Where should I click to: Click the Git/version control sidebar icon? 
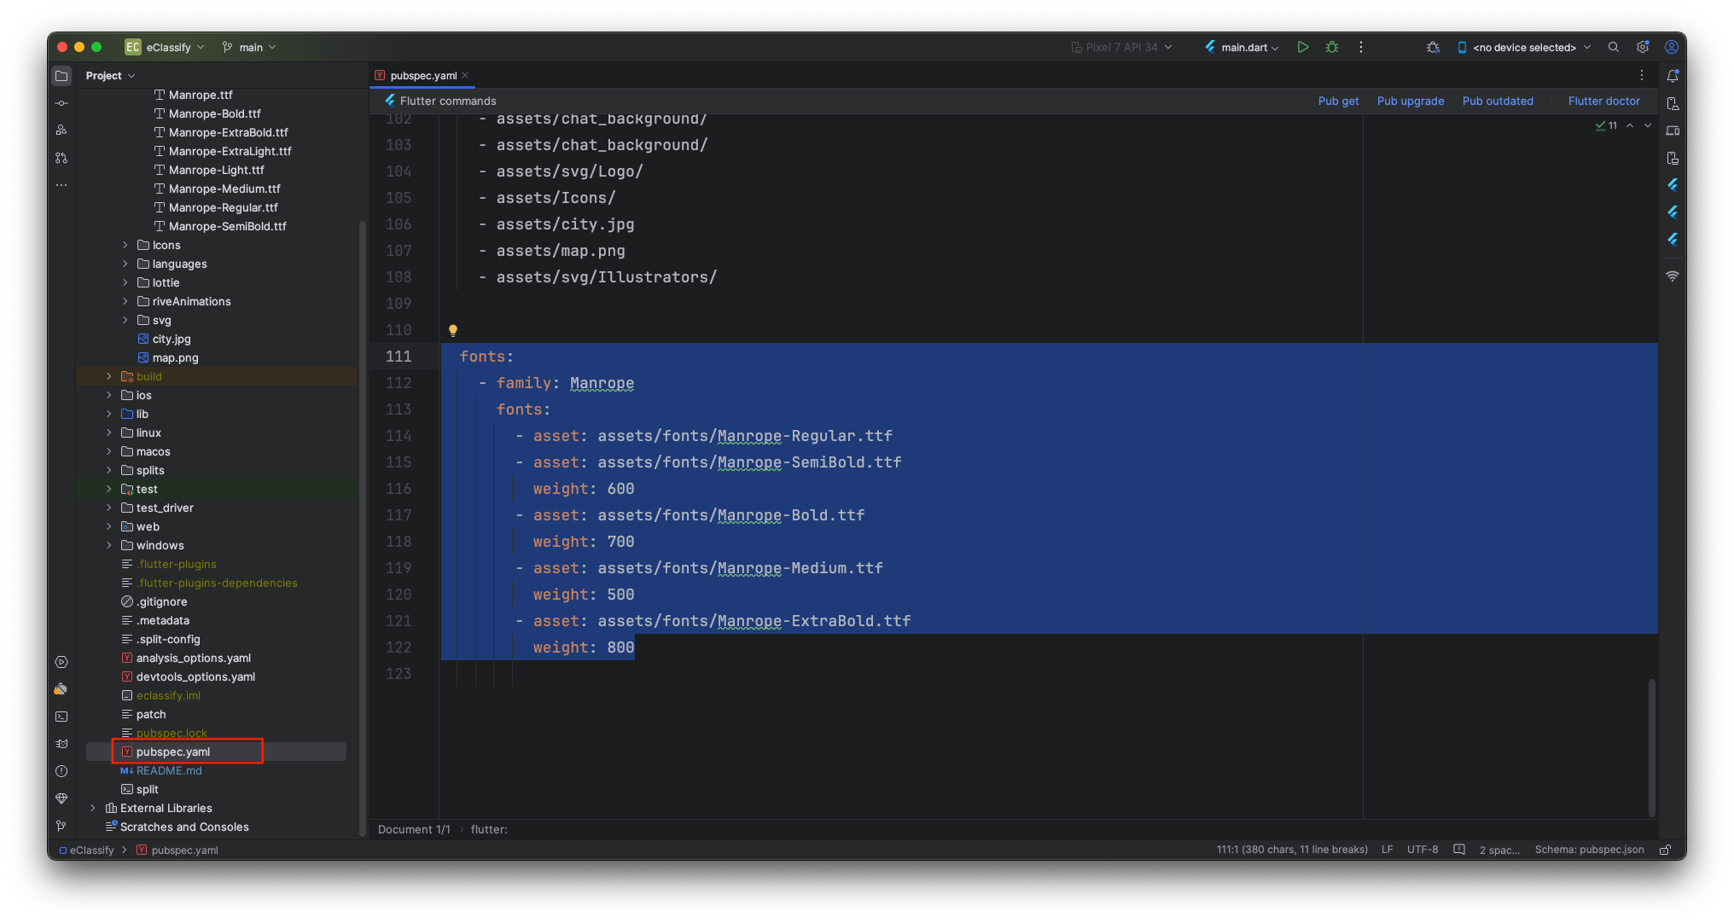tap(64, 826)
